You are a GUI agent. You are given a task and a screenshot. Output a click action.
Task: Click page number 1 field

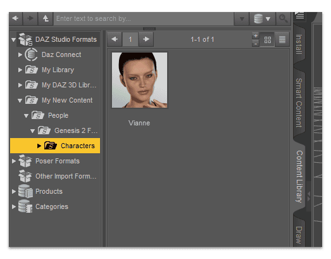click(130, 39)
